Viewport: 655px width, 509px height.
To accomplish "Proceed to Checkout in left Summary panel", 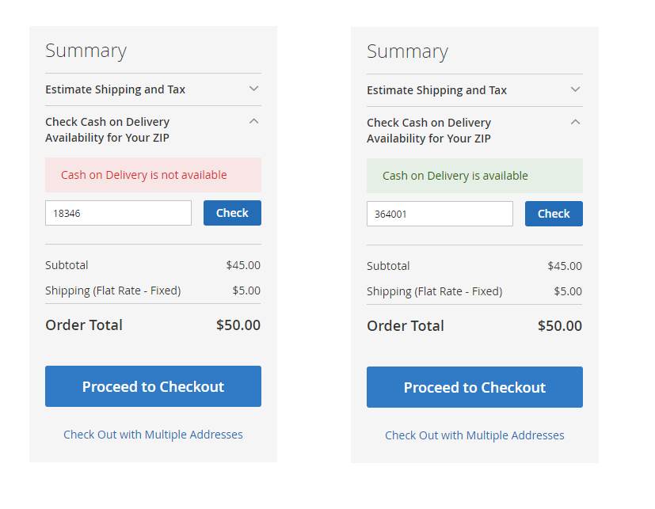I will click(153, 386).
